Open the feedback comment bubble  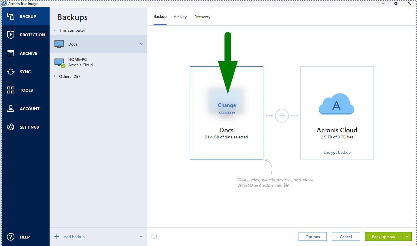pyautogui.click(x=154, y=236)
